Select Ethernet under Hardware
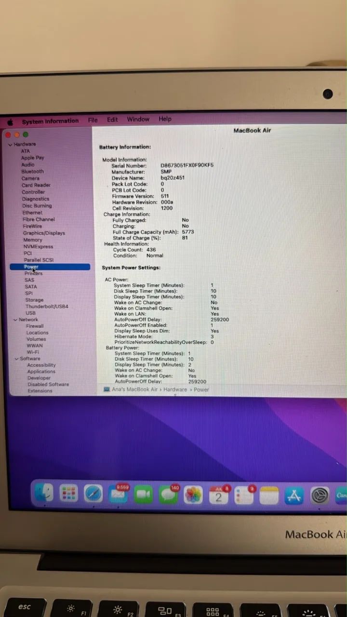The width and height of the screenshot is (347, 617). (x=32, y=213)
